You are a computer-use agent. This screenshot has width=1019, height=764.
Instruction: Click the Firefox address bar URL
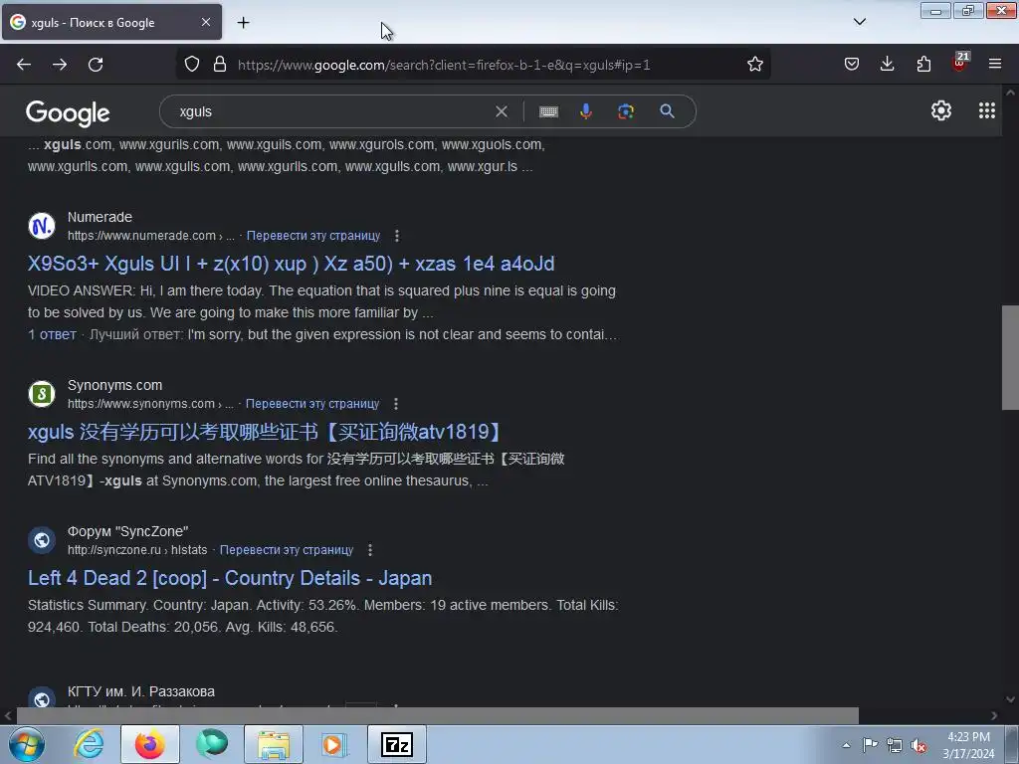[x=444, y=65]
